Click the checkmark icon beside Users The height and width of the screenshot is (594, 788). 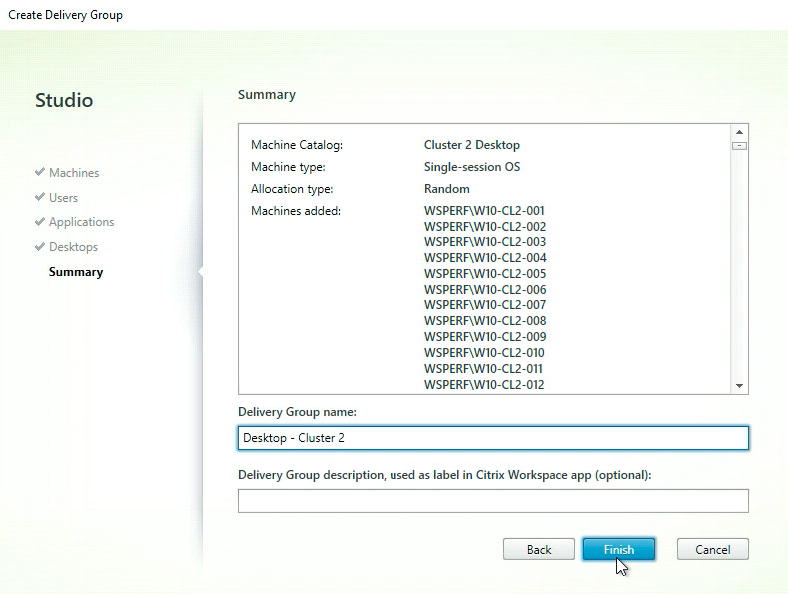(40, 197)
